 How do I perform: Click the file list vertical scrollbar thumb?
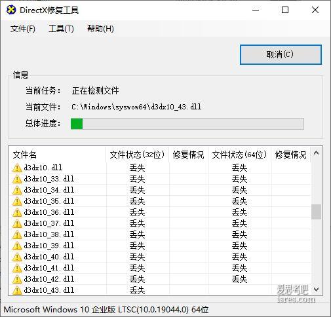pos(316,212)
